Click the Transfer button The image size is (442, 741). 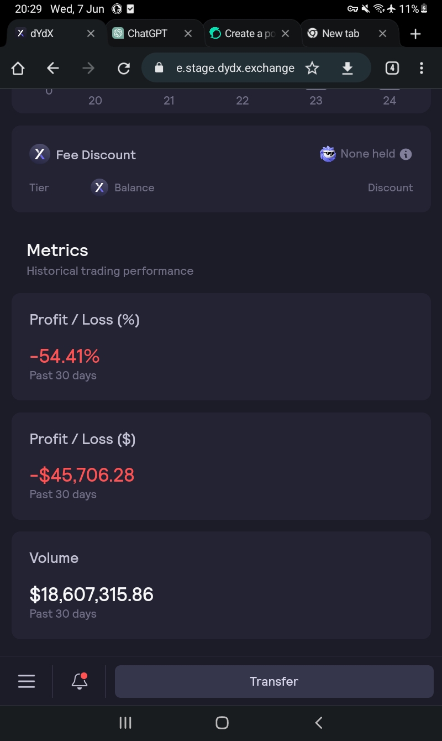coord(274,681)
